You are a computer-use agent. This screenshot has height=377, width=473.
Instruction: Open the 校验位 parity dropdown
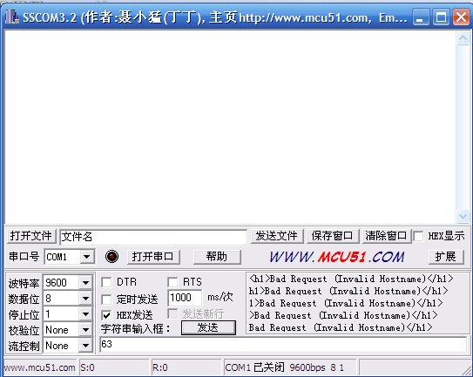pyautogui.click(x=85, y=330)
